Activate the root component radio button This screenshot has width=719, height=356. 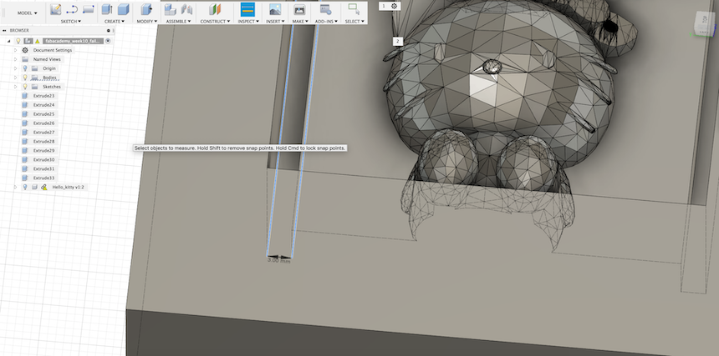tap(108, 41)
